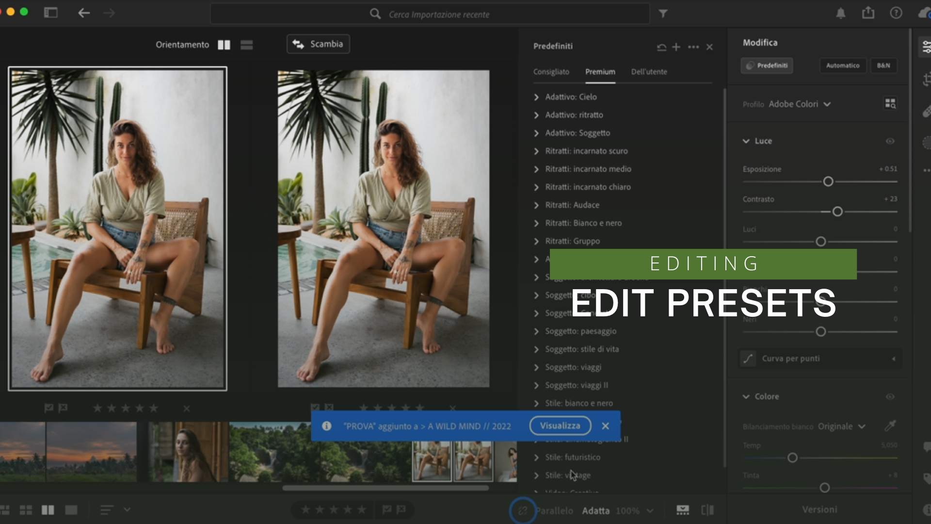Click the Esposizione slider handle
The height and width of the screenshot is (524, 931).
coord(828,181)
